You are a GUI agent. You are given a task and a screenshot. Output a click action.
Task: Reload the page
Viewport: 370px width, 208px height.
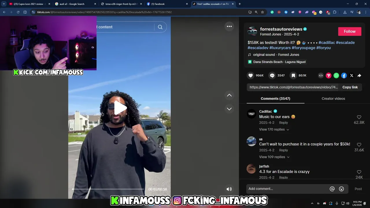tap(18, 12)
